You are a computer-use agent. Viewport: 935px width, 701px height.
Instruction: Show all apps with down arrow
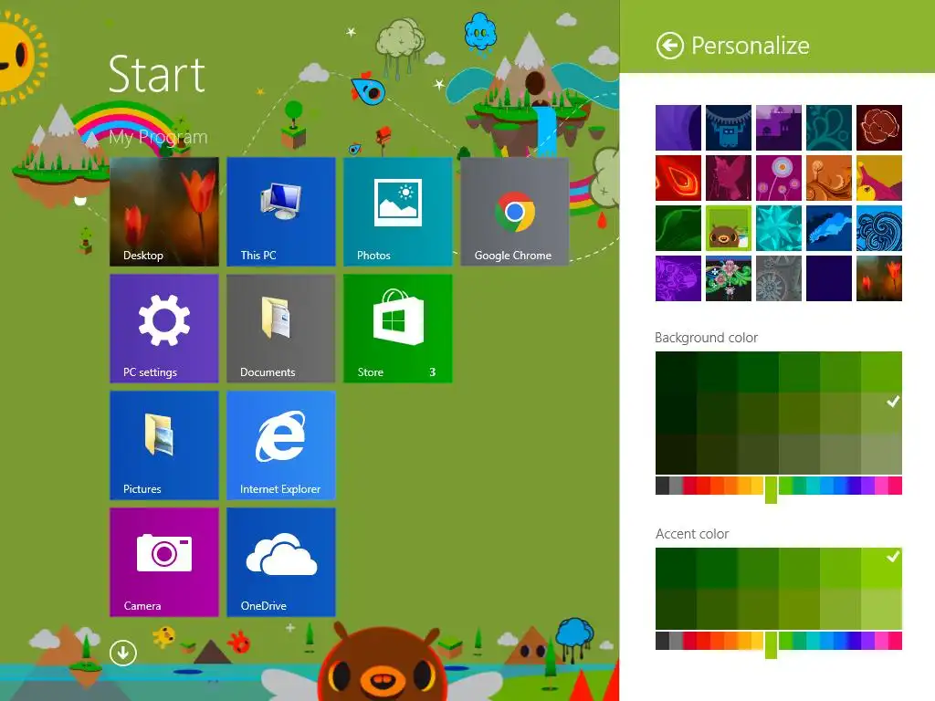(123, 652)
